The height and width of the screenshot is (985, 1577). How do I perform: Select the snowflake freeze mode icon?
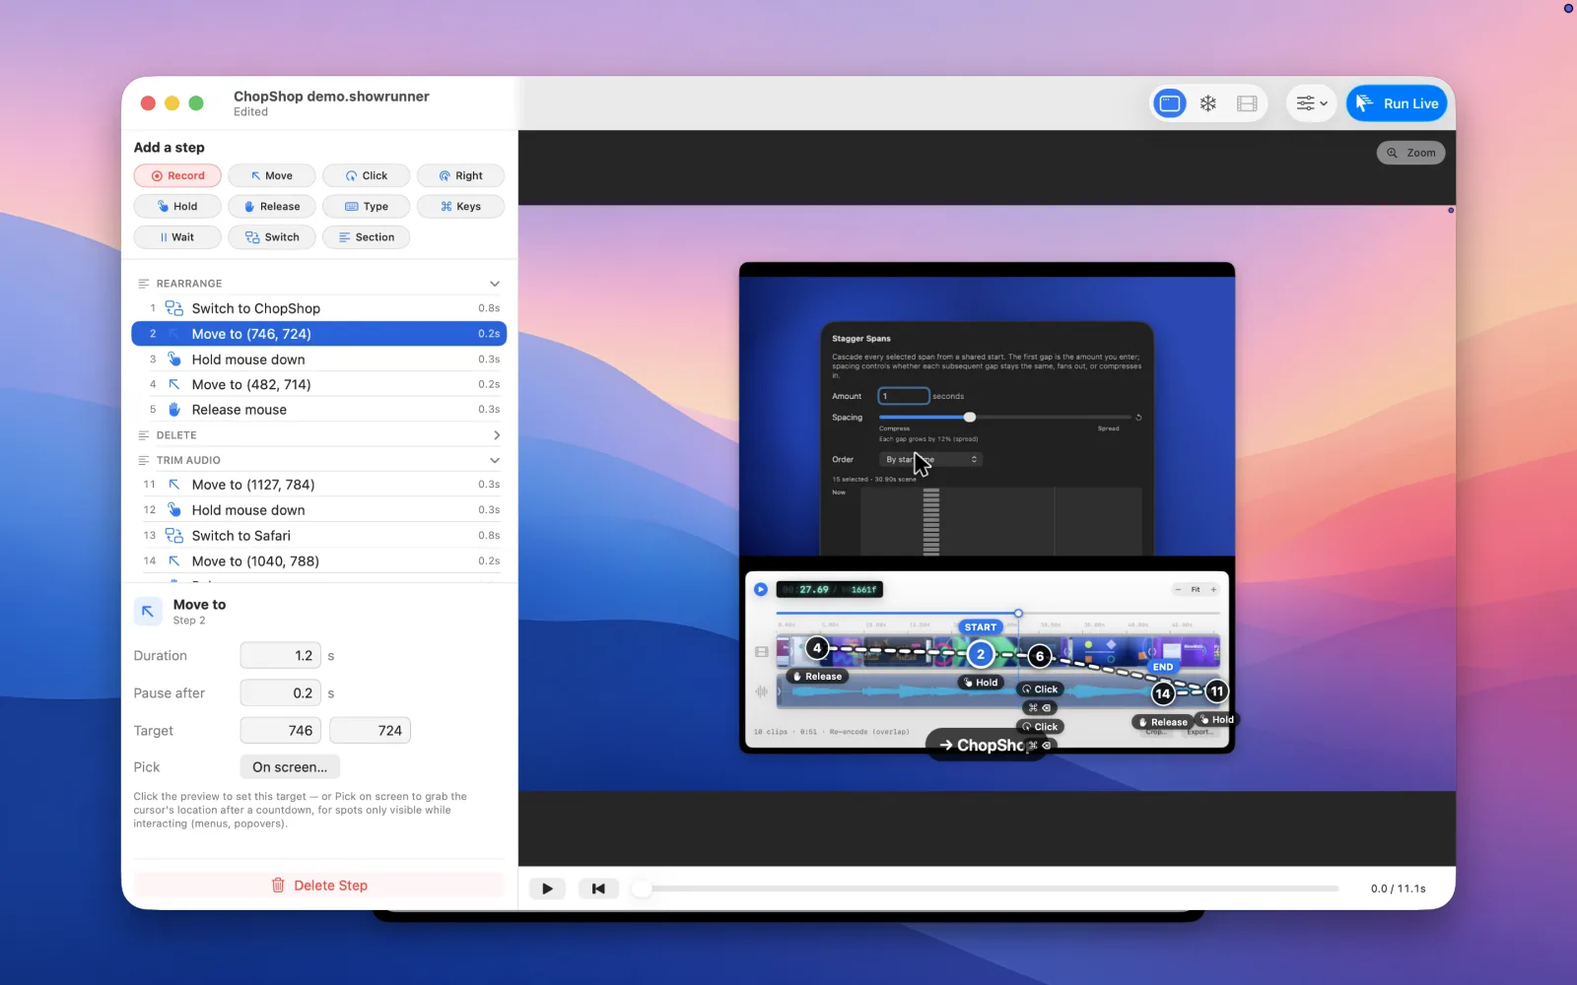[1208, 103]
